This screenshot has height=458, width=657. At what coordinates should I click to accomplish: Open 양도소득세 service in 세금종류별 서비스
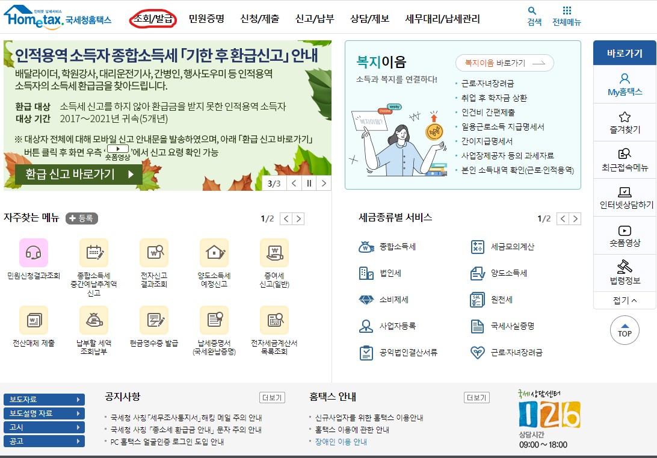[499, 273]
